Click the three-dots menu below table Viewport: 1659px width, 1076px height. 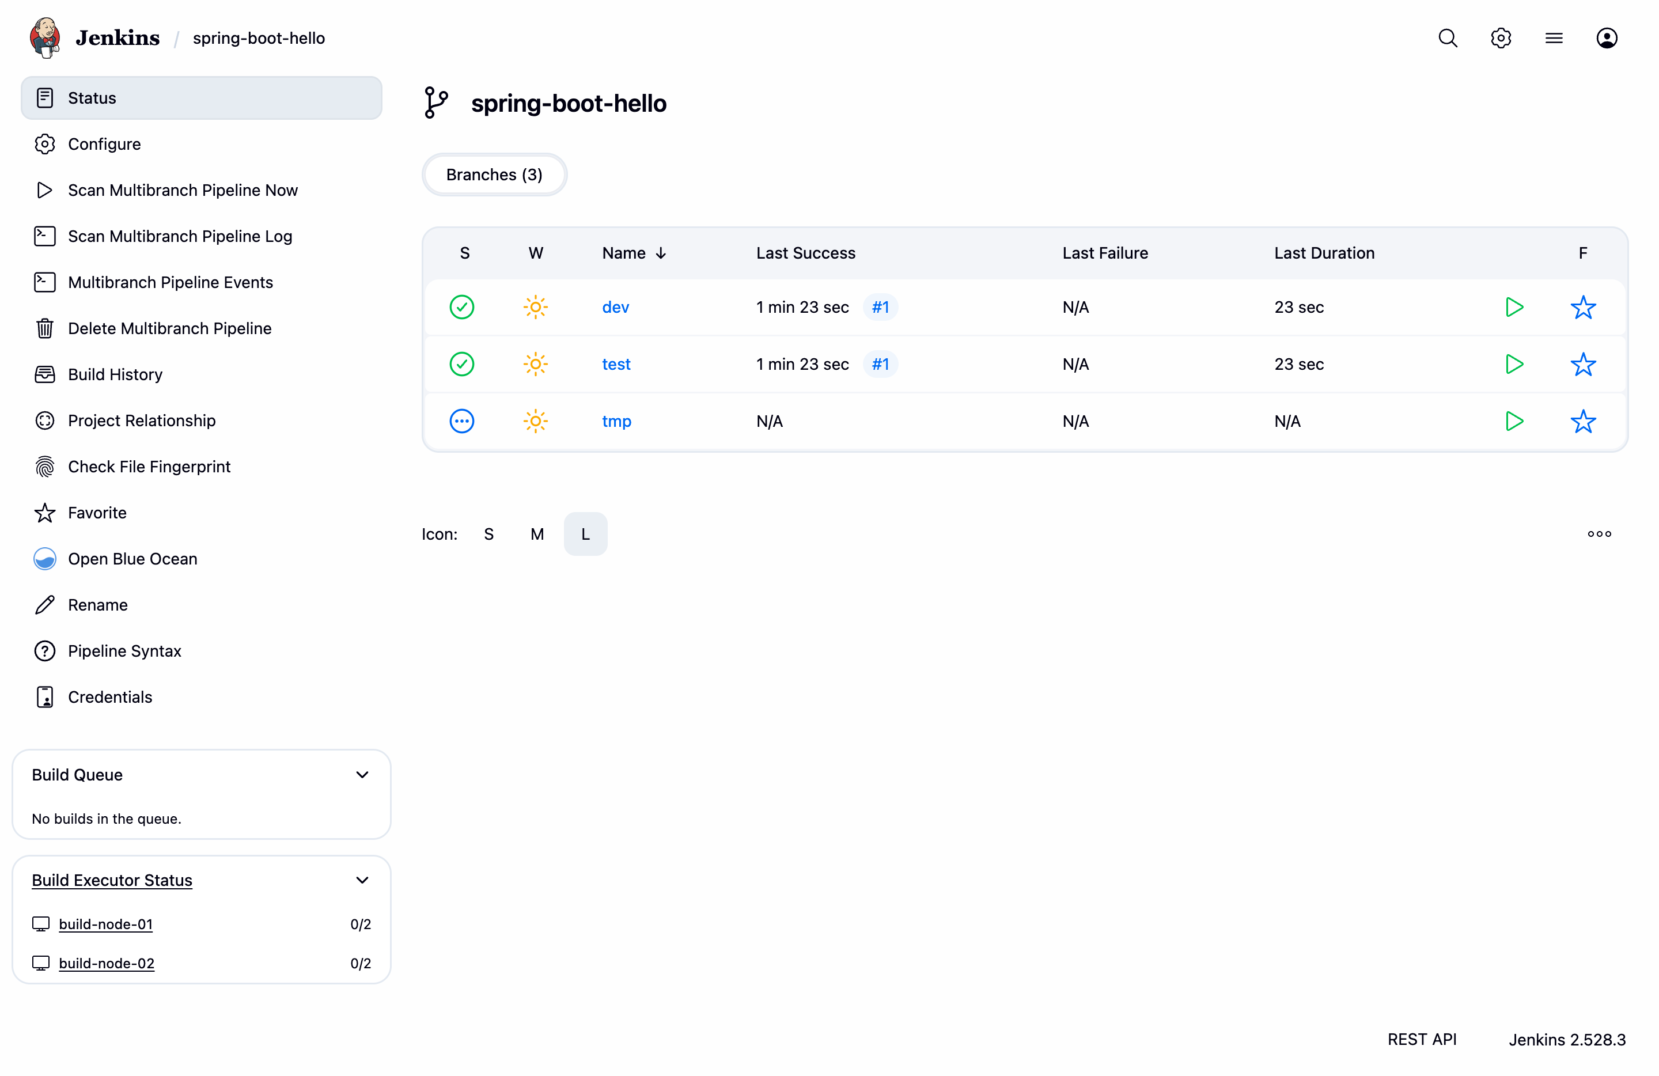1599,534
